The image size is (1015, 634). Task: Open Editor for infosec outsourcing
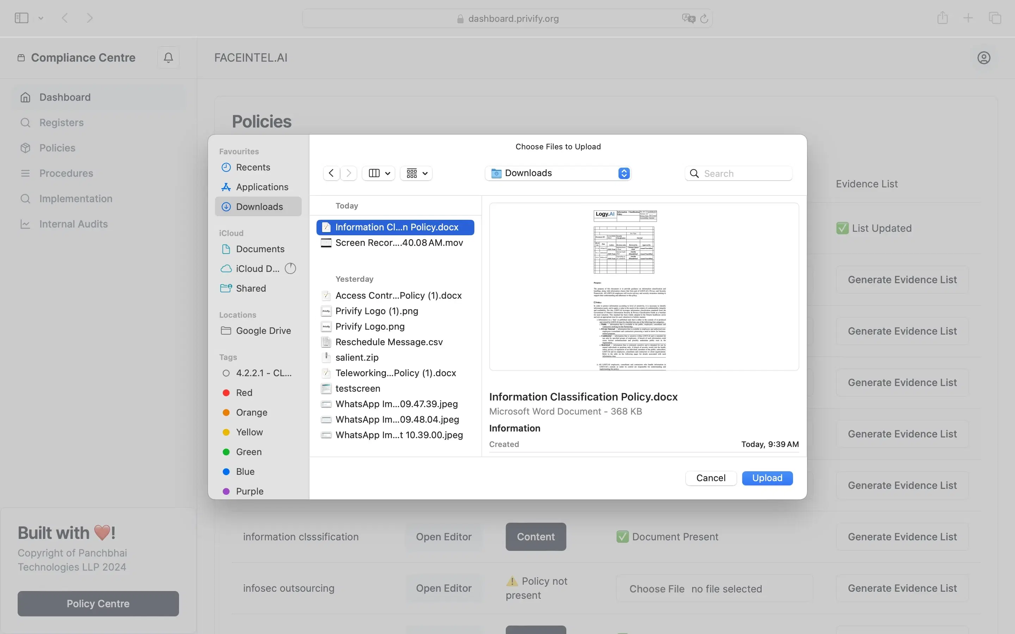pos(444,588)
